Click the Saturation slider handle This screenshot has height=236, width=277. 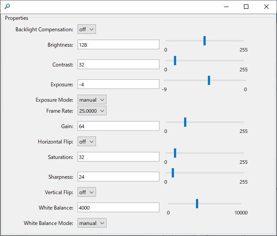point(175,153)
